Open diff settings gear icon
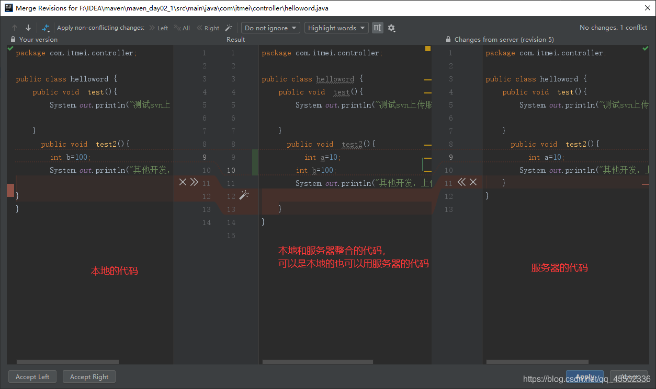The height and width of the screenshot is (389, 656). coord(391,28)
